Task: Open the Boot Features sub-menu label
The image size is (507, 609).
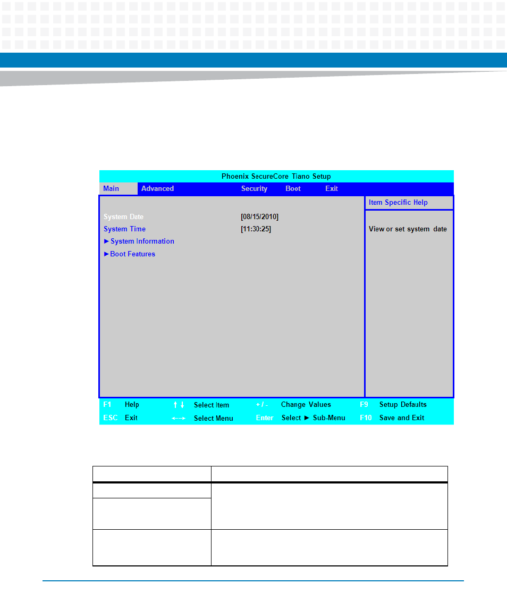Action: (x=133, y=254)
